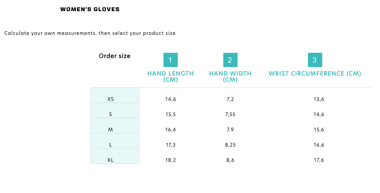Image resolution: width=380 pixels, height=193 pixels.
Task: Click the measurement instructions text
Action: point(90,33)
